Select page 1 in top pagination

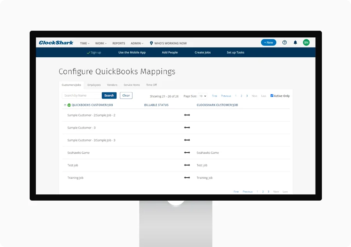[236, 96]
